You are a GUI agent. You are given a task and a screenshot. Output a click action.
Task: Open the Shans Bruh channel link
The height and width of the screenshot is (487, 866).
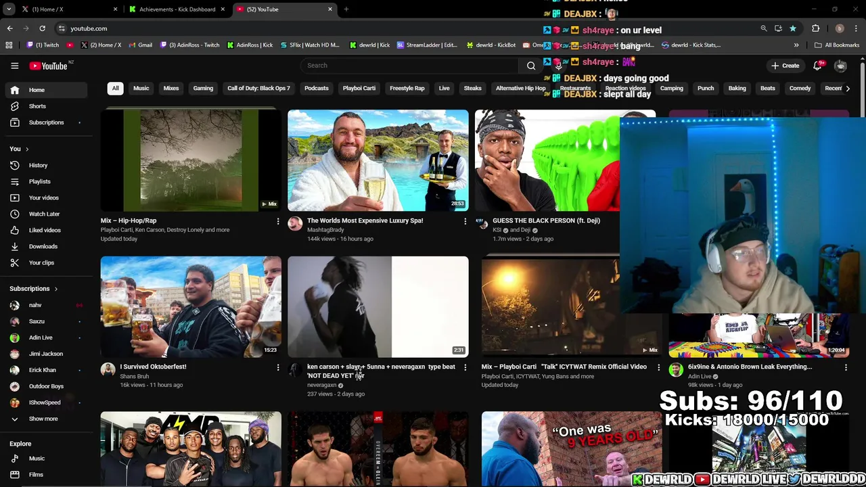[x=134, y=376]
